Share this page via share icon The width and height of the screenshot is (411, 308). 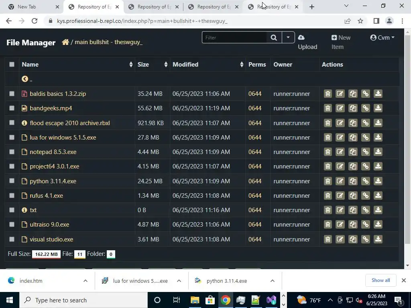pos(348,21)
